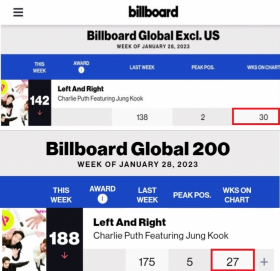Select weeks on chart value 30
The image size is (280, 271).
coord(256,117)
